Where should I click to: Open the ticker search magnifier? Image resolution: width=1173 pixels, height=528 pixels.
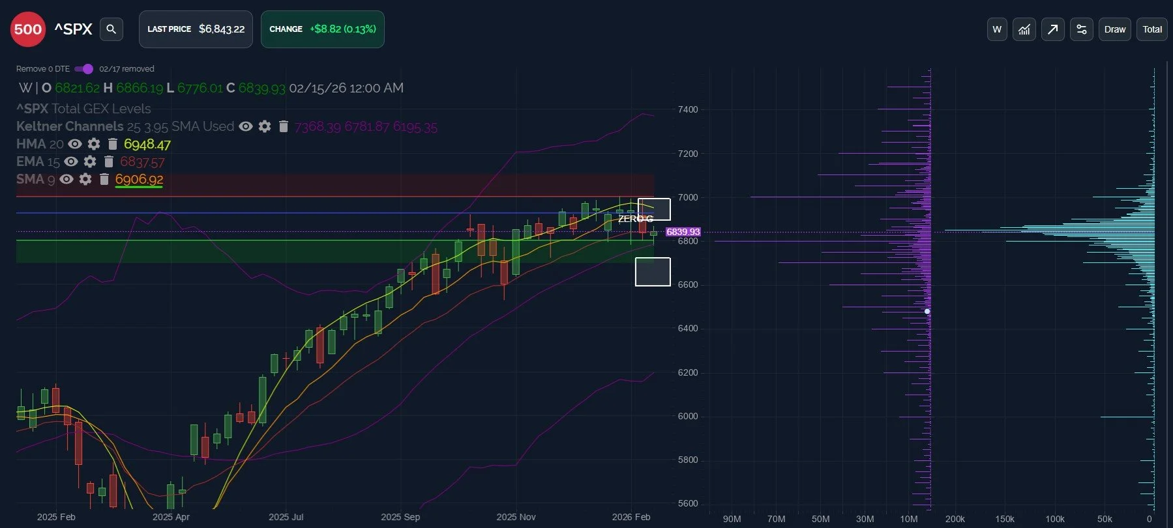pyautogui.click(x=111, y=29)
